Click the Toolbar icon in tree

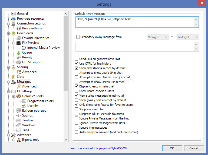coord(19,120)
